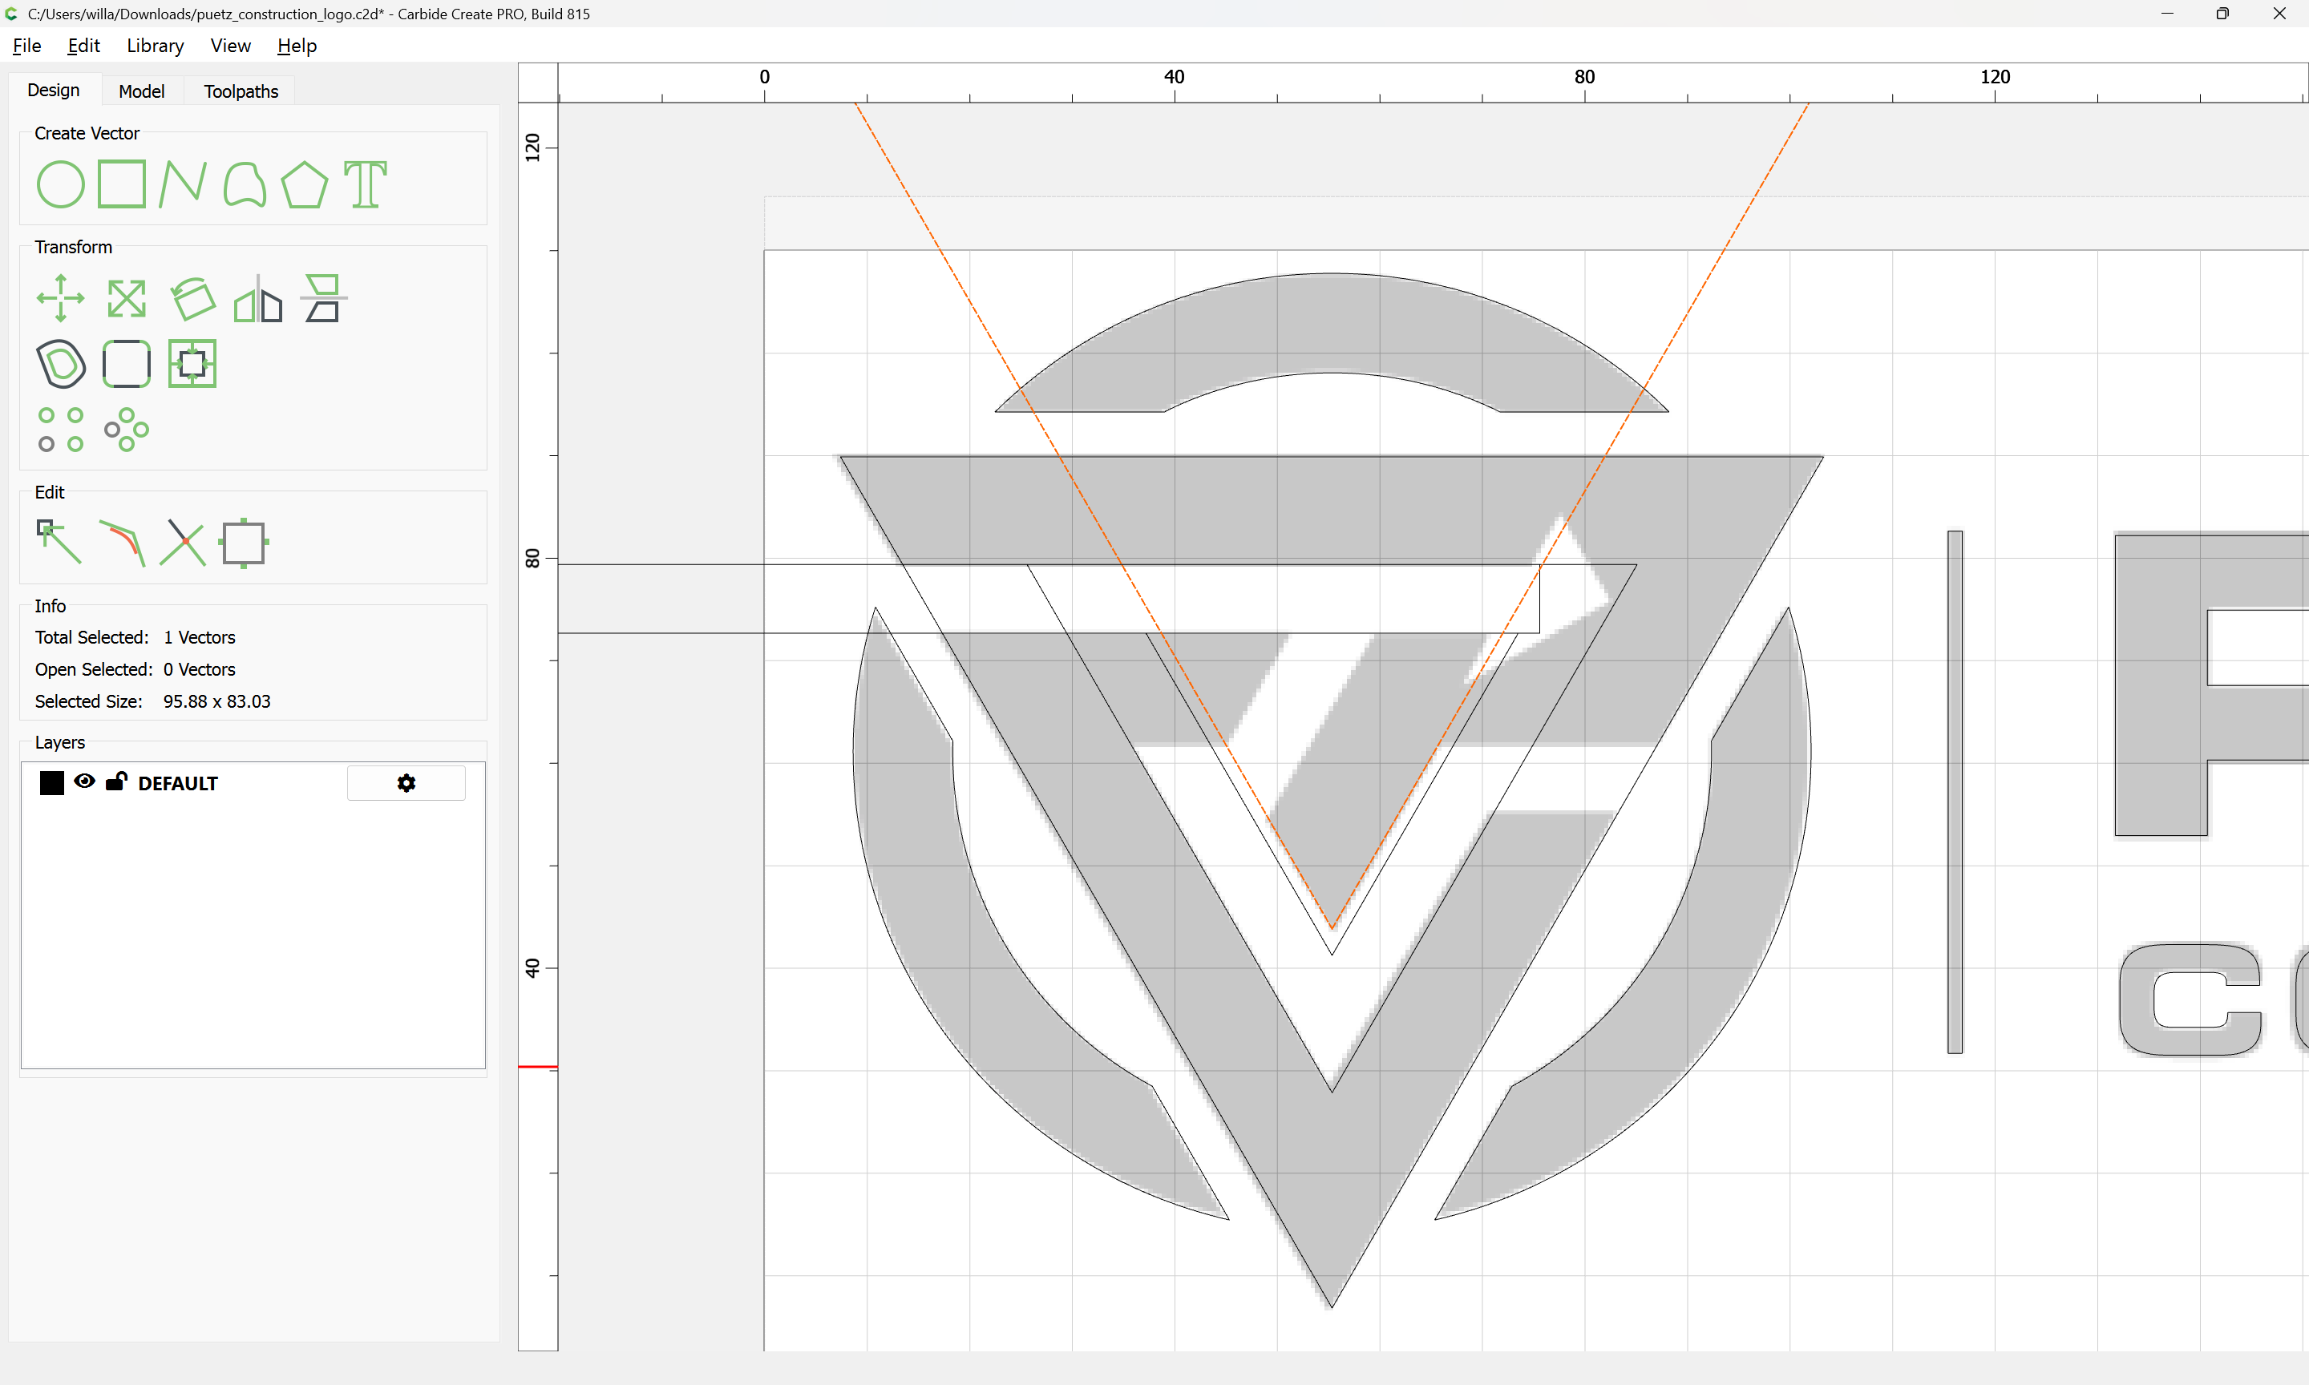Viewport: 2309px width, 1385px height.
Task: Open the Scale transform tool
Action: point(126,299)
